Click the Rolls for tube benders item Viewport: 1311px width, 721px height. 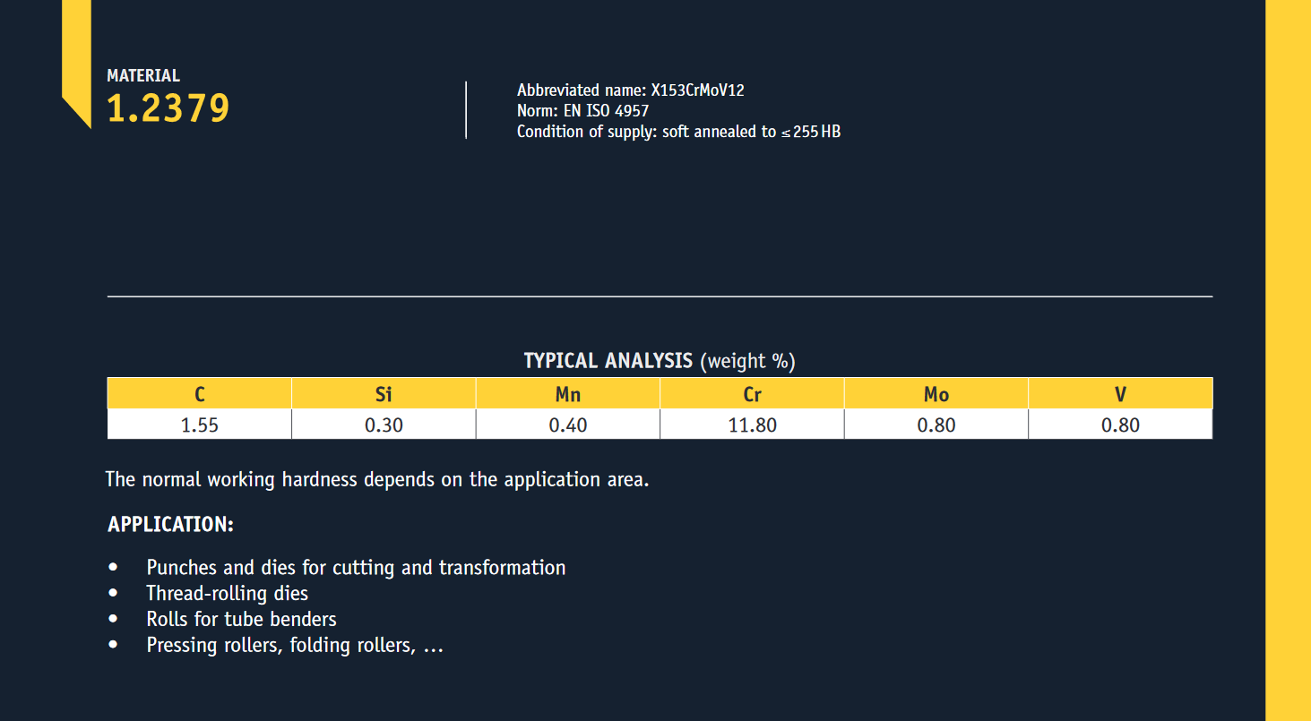[x=241, y=619]
